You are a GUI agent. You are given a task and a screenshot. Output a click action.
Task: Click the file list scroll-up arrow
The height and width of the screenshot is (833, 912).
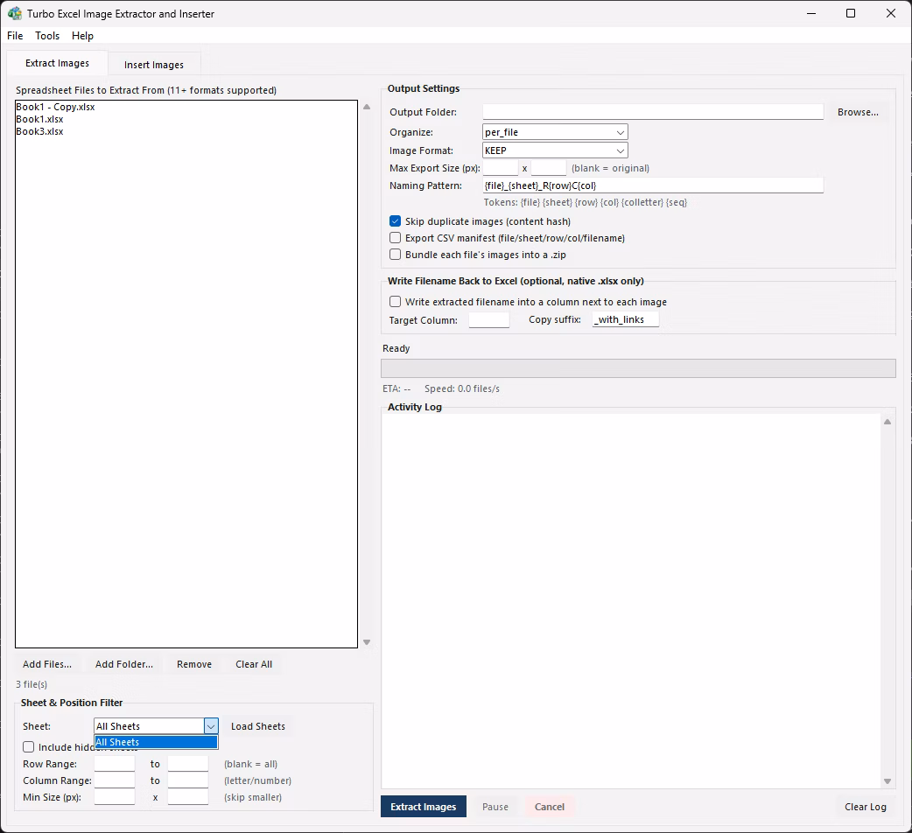367,107
